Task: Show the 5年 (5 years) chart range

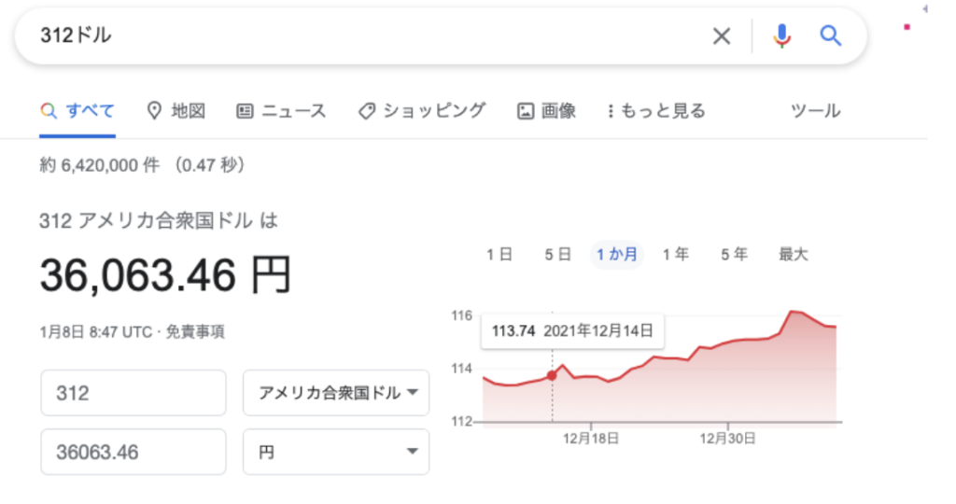Action: coord(734,254)
